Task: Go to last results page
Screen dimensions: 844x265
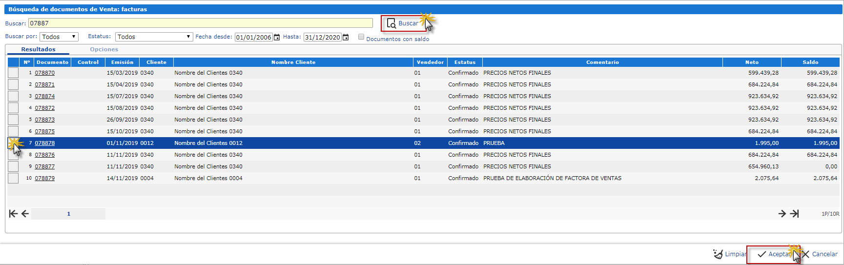Action: click(794, 214)
